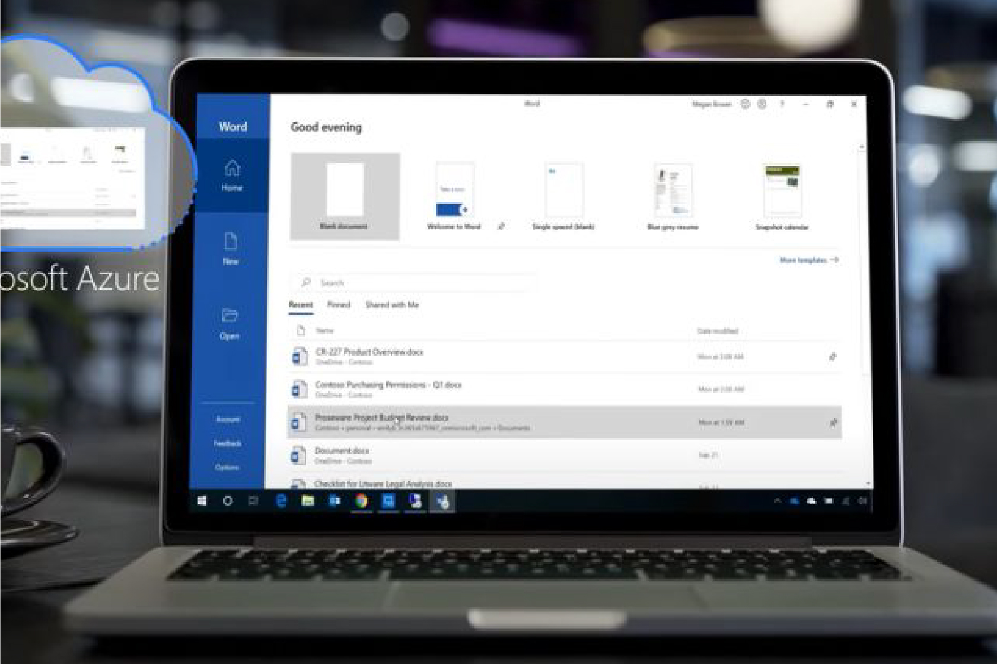
Task: Choose the Blue grey resume template
Action: pyautogui.click(x=673, y=196)
